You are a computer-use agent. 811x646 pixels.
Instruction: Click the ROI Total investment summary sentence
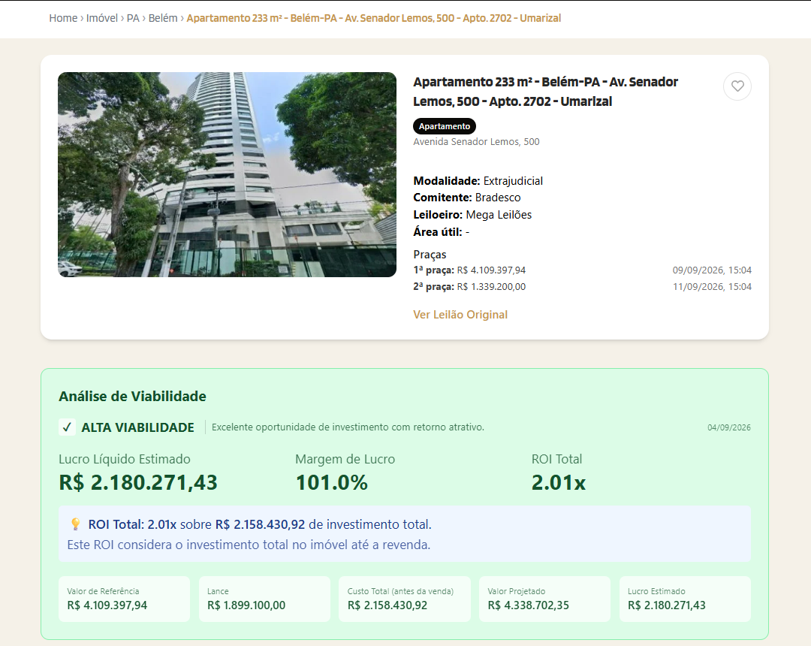tap(260, 524)
